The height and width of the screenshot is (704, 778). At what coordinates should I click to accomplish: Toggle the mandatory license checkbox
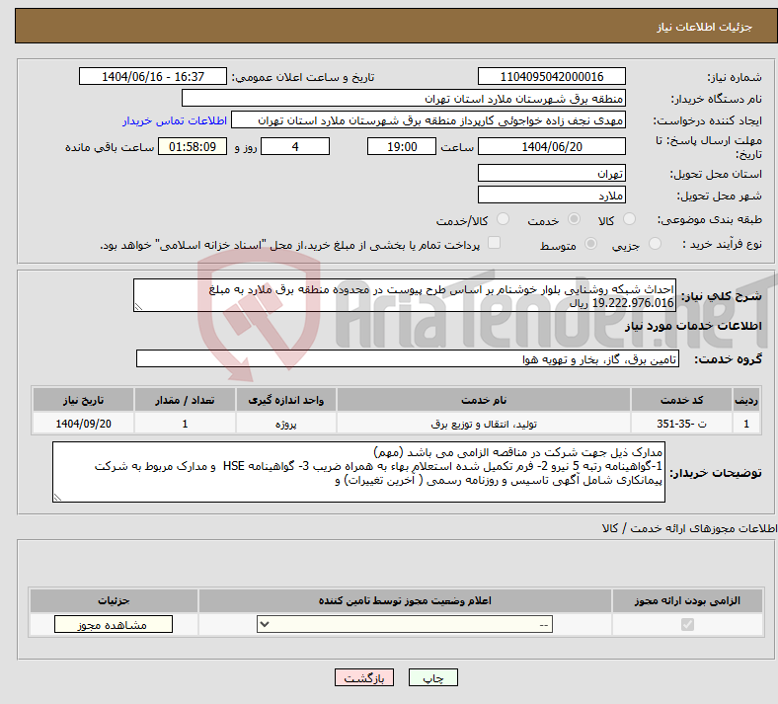click(x=687, y=624)
